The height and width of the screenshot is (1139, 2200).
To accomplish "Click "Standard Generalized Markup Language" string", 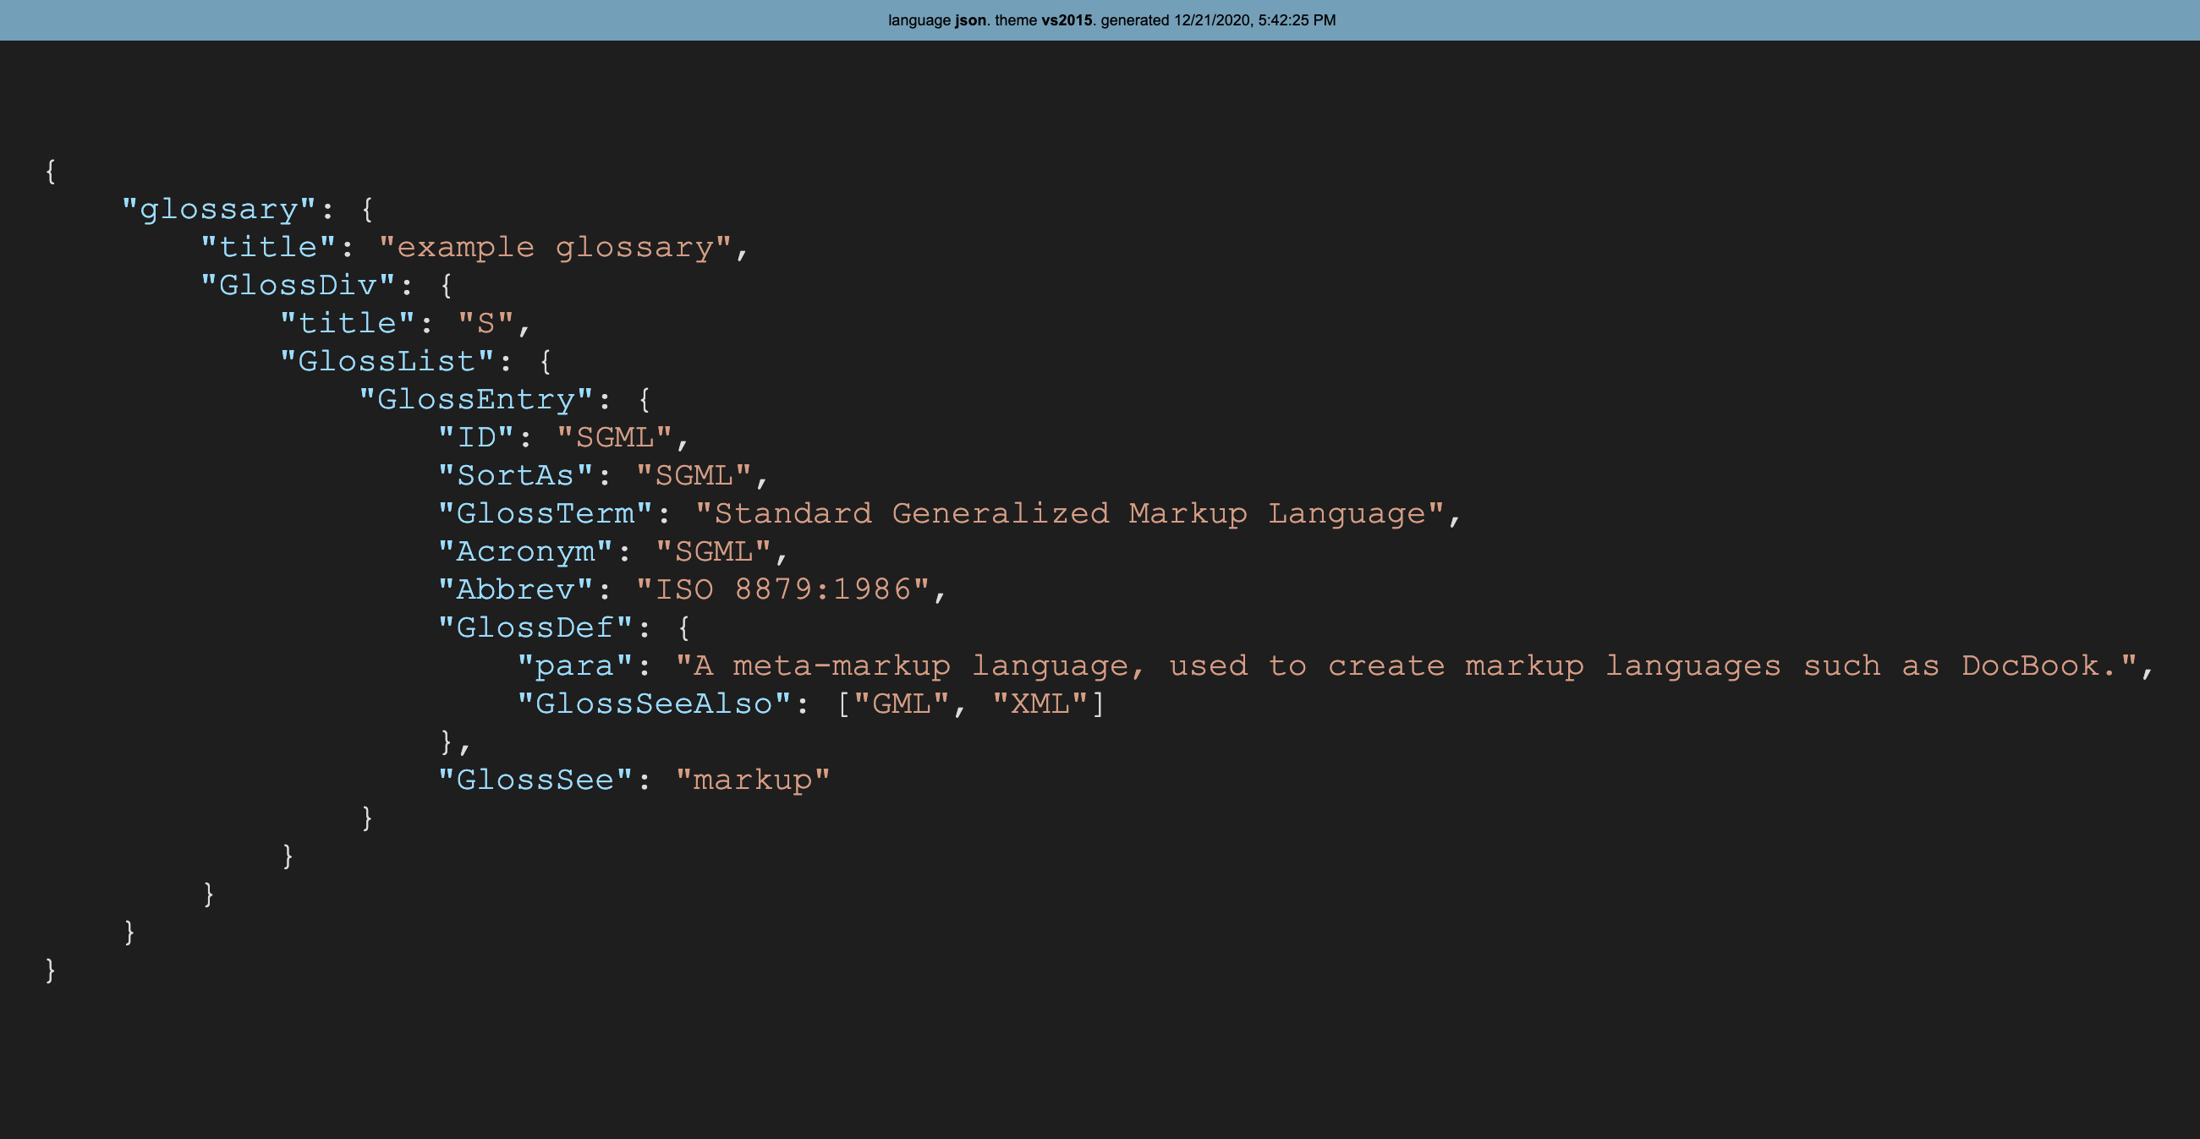I will (1069, 513).
